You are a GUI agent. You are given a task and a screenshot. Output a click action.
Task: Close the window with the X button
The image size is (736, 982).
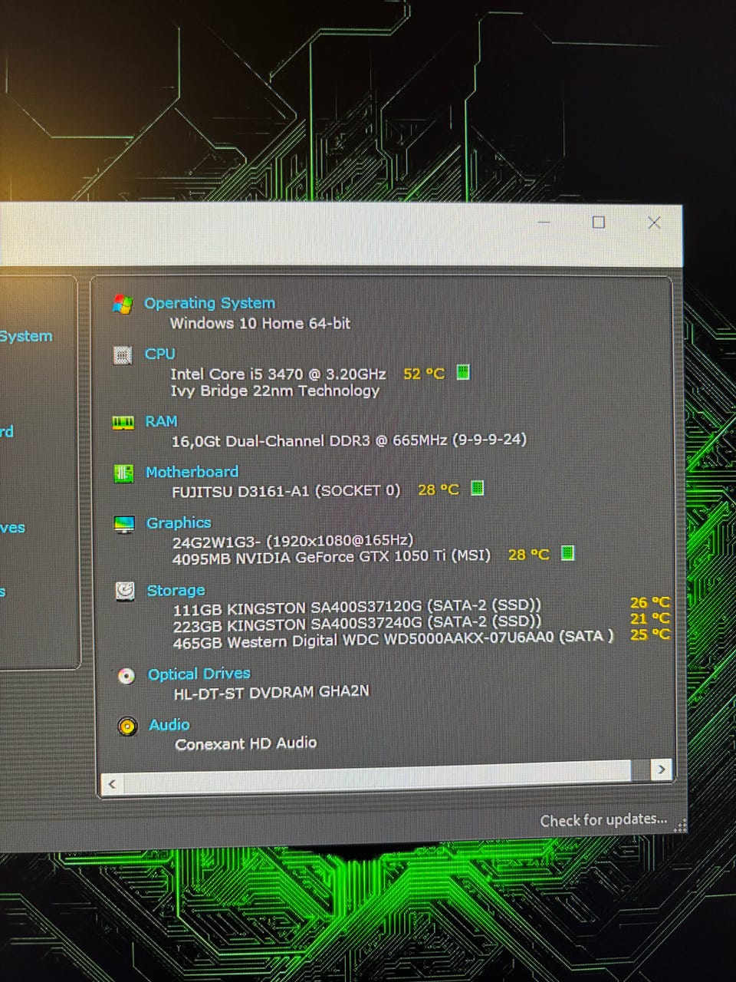click(x=654, y=222)
